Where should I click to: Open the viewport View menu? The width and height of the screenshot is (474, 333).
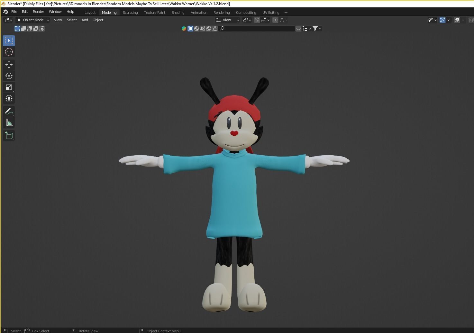[58, 20]
